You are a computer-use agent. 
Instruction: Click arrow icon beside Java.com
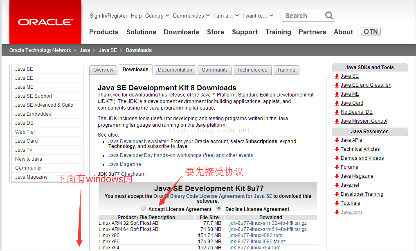(x=337, y=213)
